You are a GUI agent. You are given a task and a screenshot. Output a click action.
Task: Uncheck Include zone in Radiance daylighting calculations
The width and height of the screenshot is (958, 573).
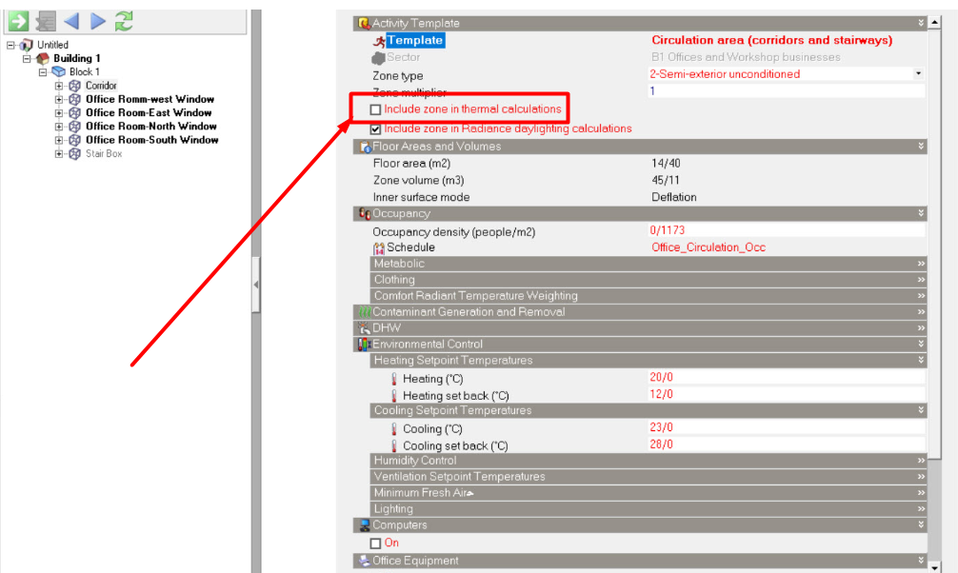pos(376,129)
